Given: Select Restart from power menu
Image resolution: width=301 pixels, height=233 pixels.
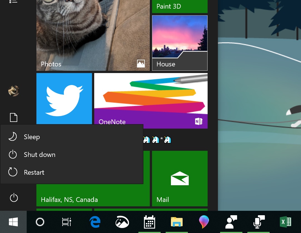Looking at the screenshot, I should pyautogui.click(x=34, y=172).
